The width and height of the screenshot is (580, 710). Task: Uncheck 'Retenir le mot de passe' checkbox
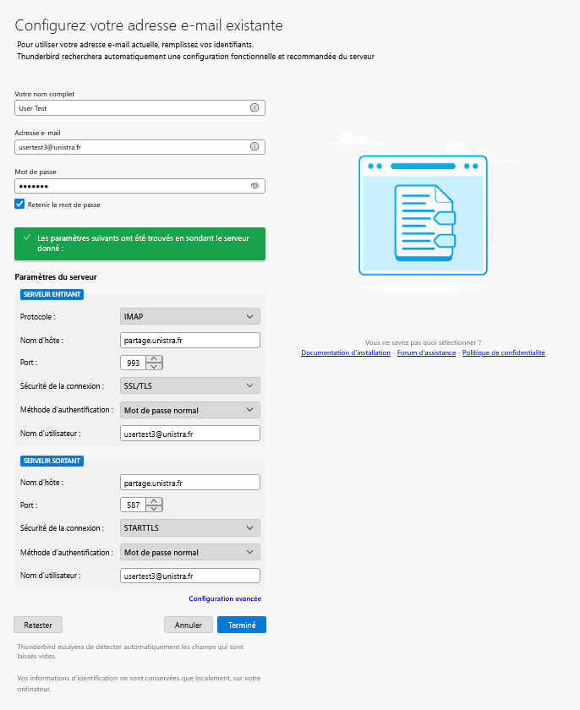pyautogui.click(x=19, y=205)
